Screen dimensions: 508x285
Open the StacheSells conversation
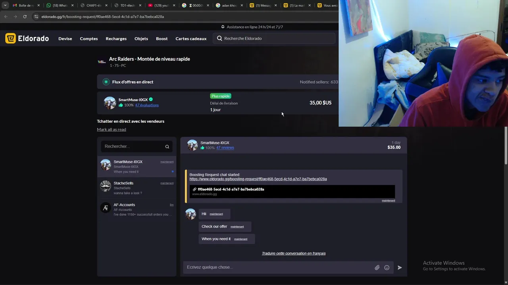point(137,188)
